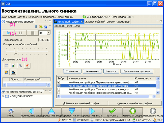Click the Выбр... column header
This screenshot has height=123, width=164.
coord(62,78)
